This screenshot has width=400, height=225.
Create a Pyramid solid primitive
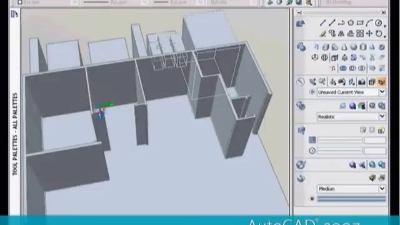372,47
